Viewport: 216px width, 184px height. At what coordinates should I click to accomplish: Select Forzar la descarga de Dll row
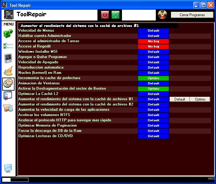pos(50,131)
